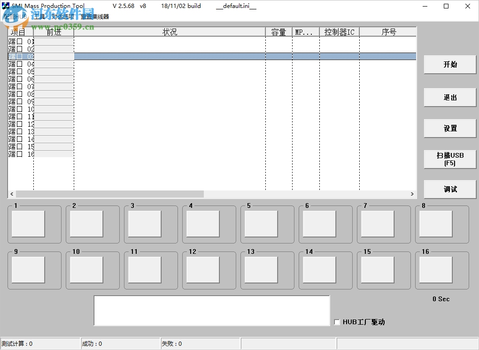
Task: Click 测试计算 : 0 status text
Action: pos(17,344)
